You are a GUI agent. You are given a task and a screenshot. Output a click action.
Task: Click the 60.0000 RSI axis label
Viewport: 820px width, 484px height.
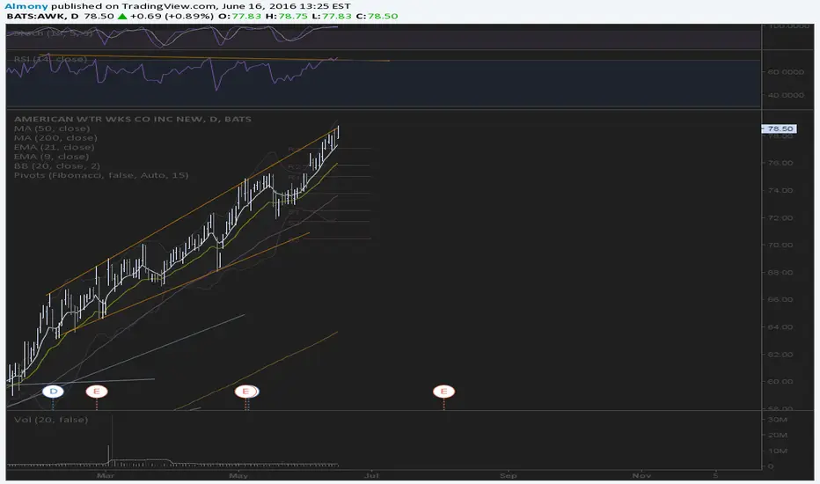click(786, 72)
